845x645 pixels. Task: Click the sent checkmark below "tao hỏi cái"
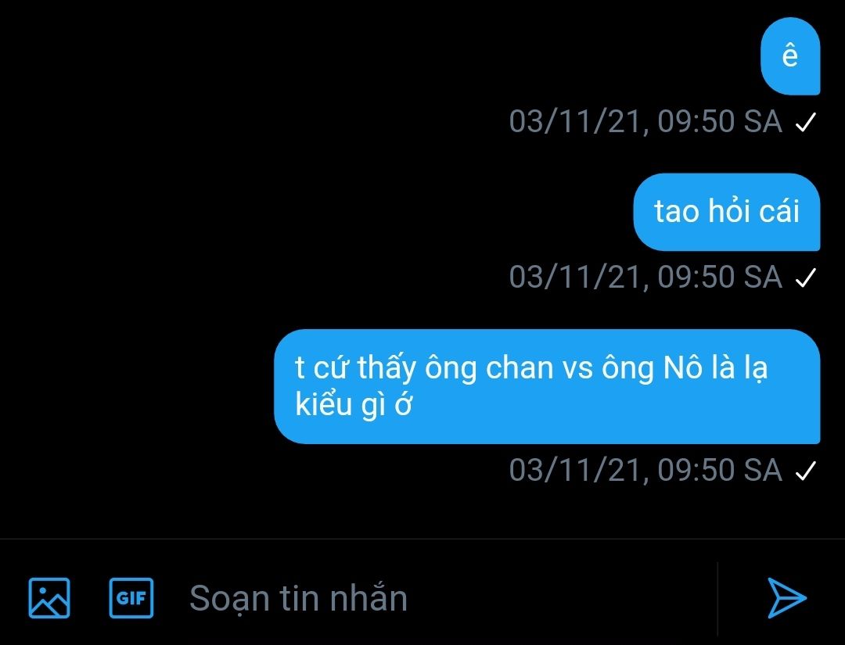806,278
